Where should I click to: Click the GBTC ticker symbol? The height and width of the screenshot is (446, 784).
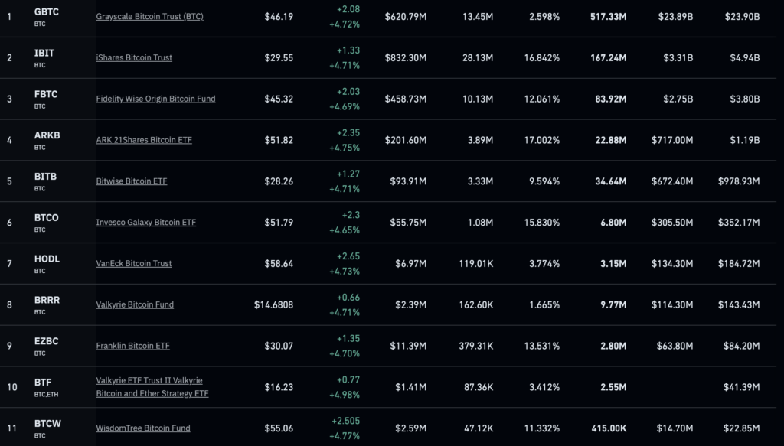(x=47, y=12)
